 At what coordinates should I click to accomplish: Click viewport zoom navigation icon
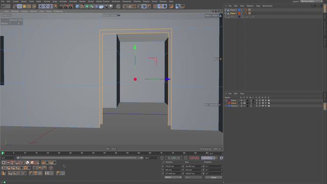(216, 11)
